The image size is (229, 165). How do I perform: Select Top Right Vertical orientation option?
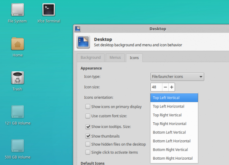167,115
